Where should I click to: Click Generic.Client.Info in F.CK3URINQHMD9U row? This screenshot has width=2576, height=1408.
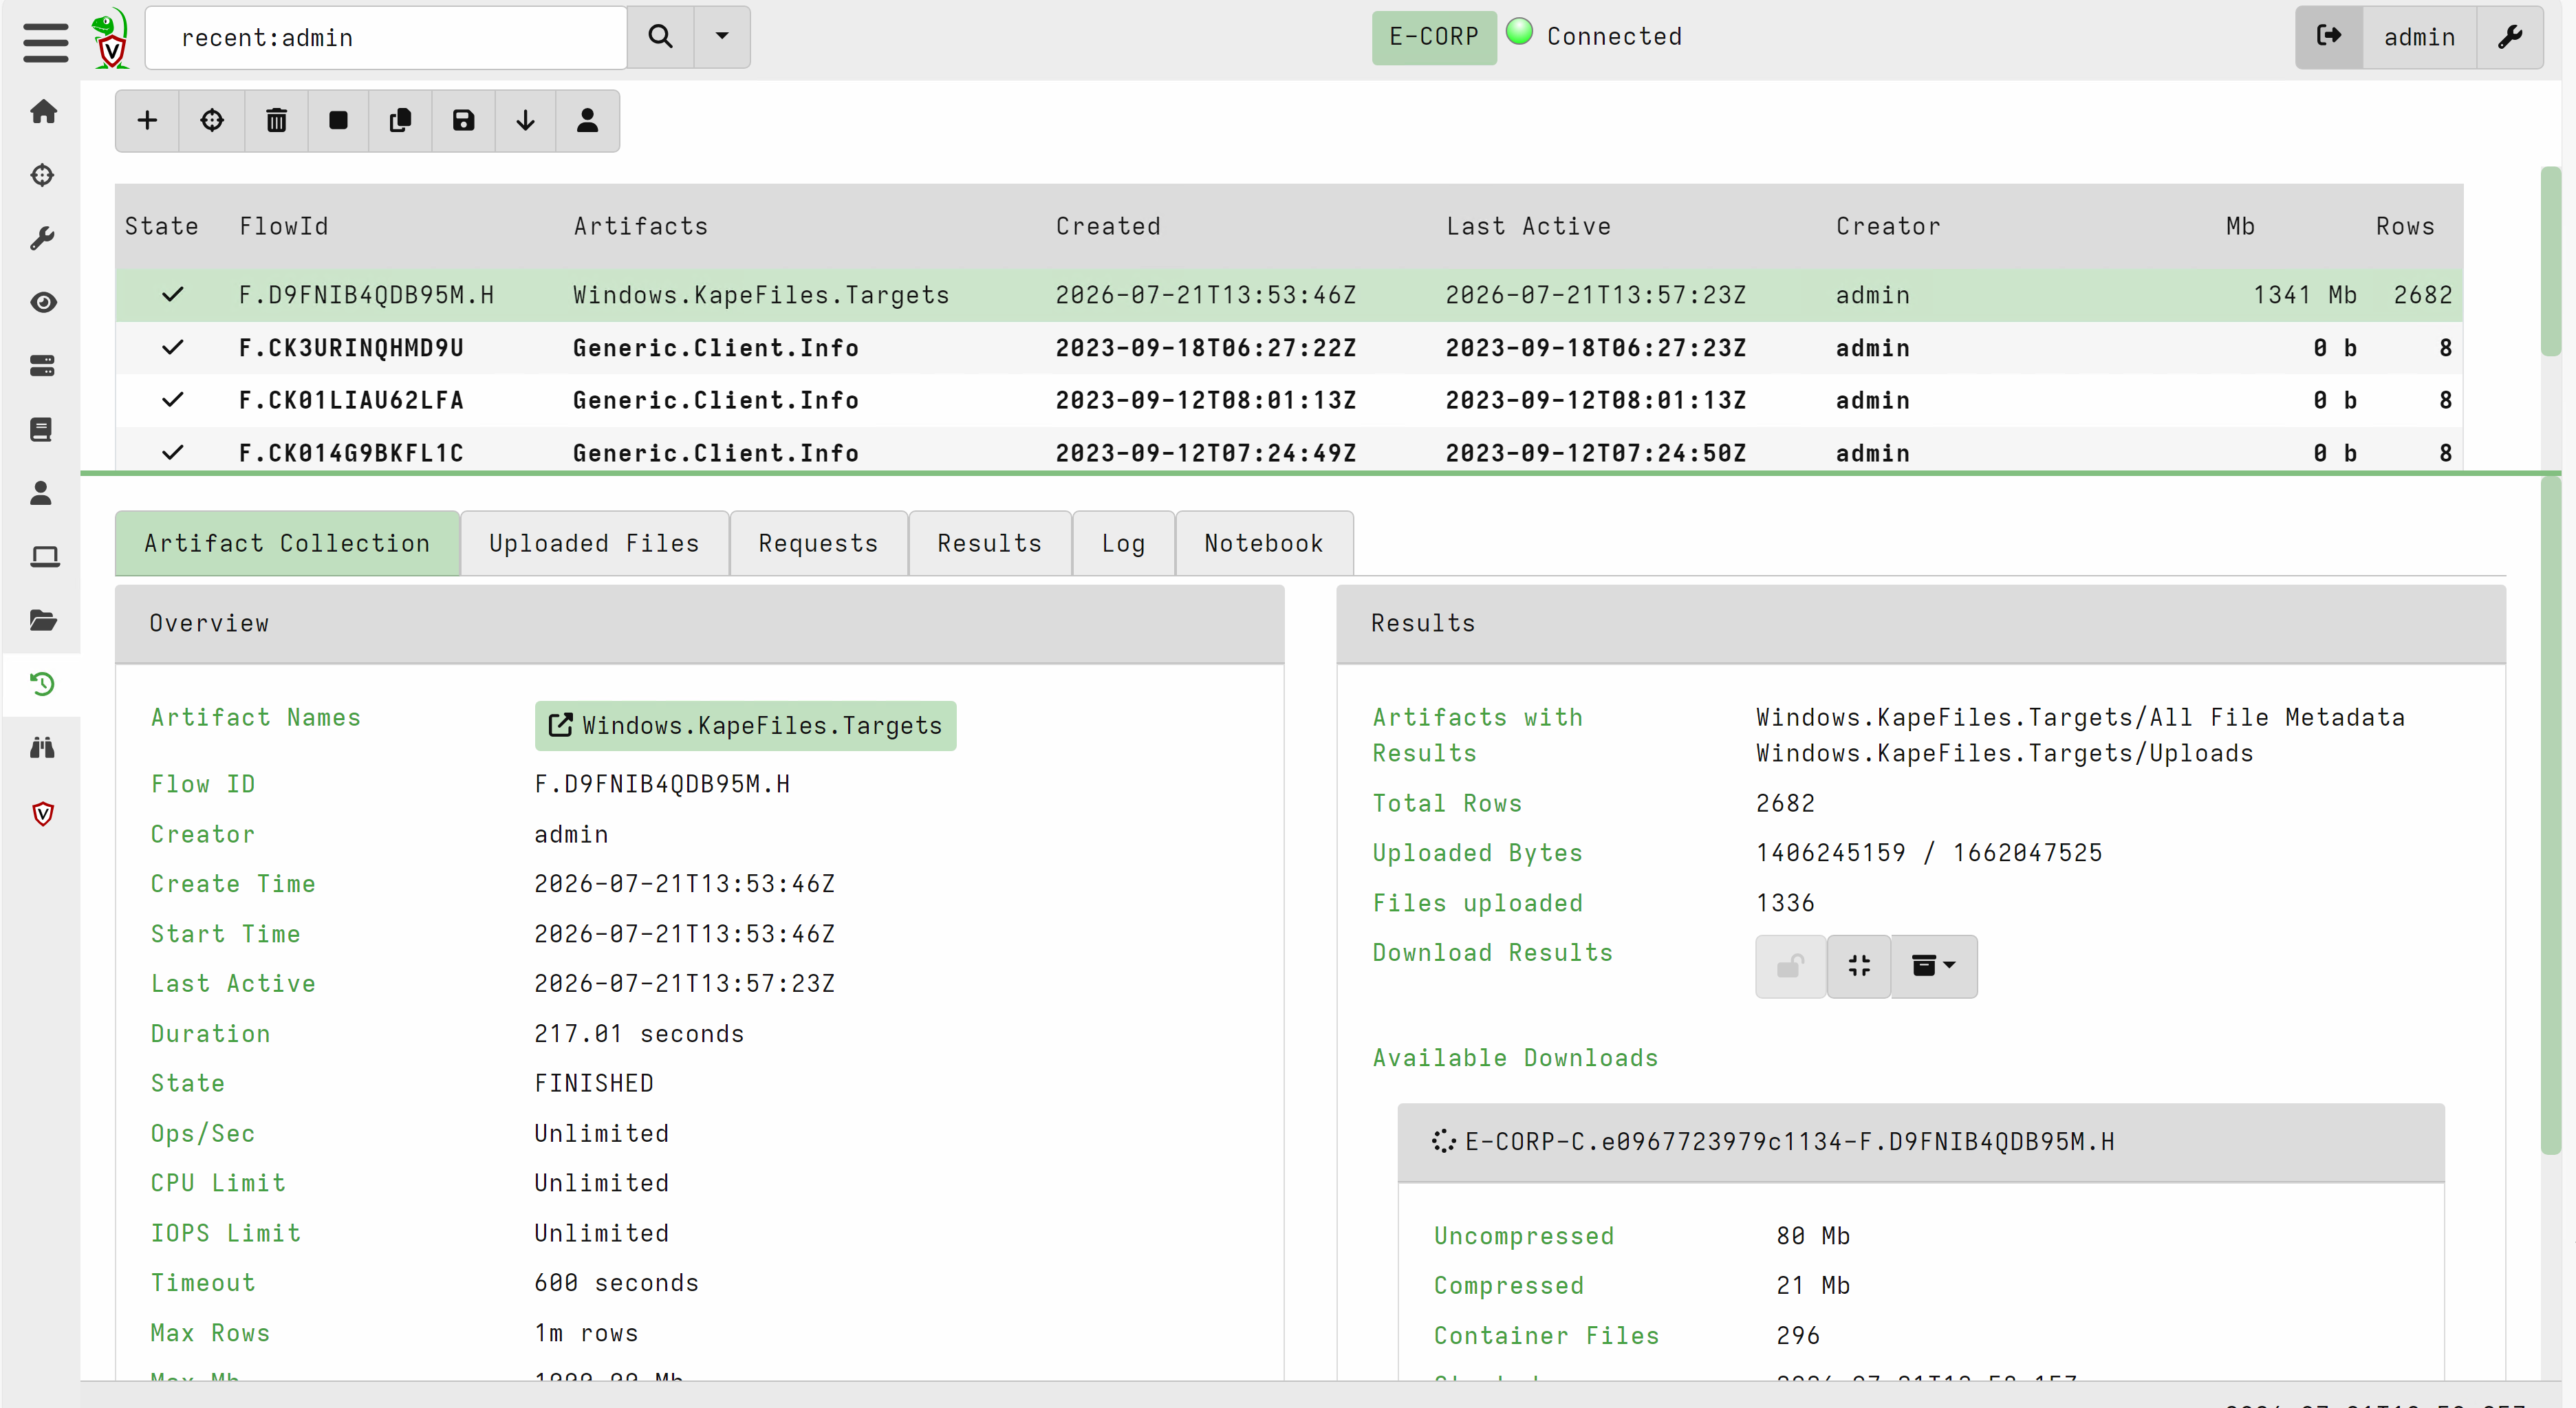716,348
